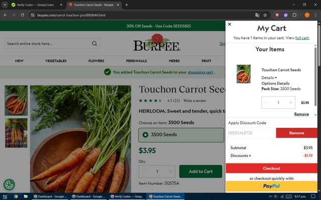
Task: Click the product star rating
Action: pos(150,100)
